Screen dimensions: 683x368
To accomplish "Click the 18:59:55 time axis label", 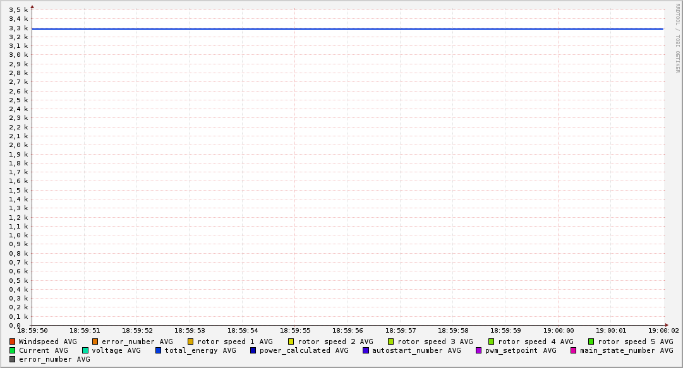I will coord(296,330).
